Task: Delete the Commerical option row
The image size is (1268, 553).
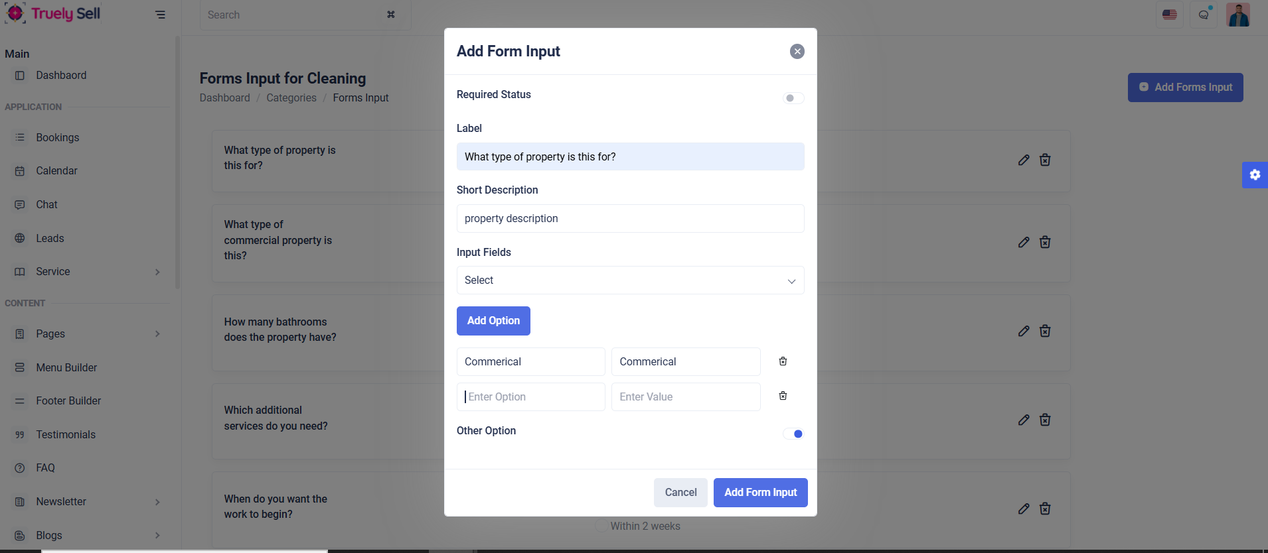Action: pyautogui.click(x=783, y=361)
